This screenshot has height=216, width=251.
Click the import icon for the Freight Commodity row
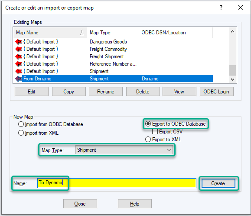pos(19,49)
